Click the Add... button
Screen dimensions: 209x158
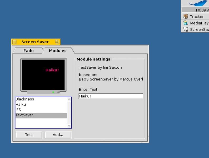58,135
